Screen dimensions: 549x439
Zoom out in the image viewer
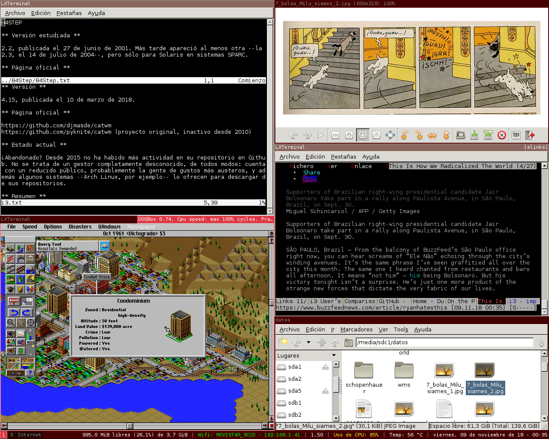point(335,135)
